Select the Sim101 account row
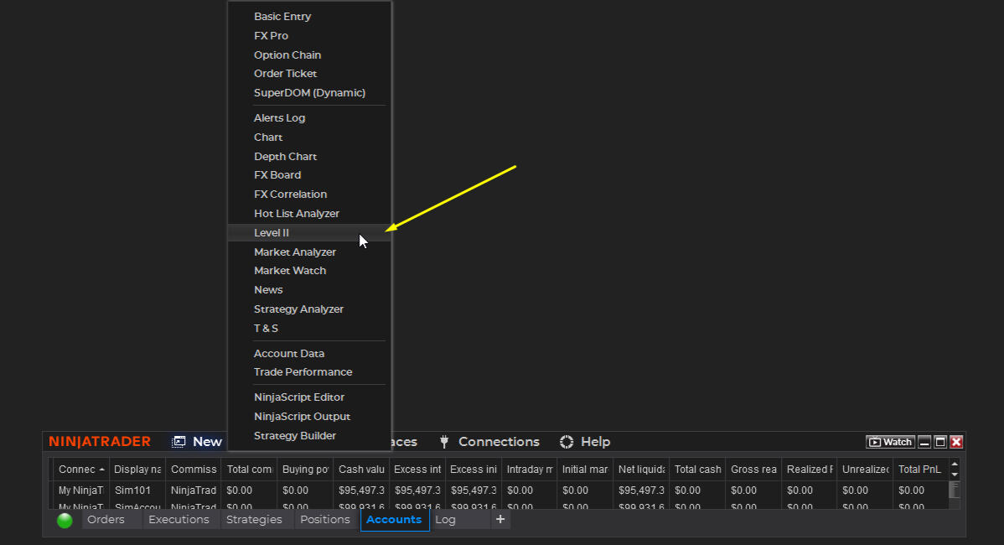Viewport: 1004px width, 545px height. [x=132, y=490]
